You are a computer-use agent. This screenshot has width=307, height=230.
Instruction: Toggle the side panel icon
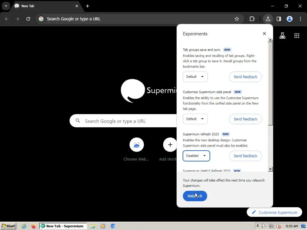279,19
